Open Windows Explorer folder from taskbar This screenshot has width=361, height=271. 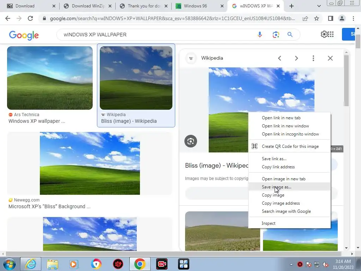[53, 264]
